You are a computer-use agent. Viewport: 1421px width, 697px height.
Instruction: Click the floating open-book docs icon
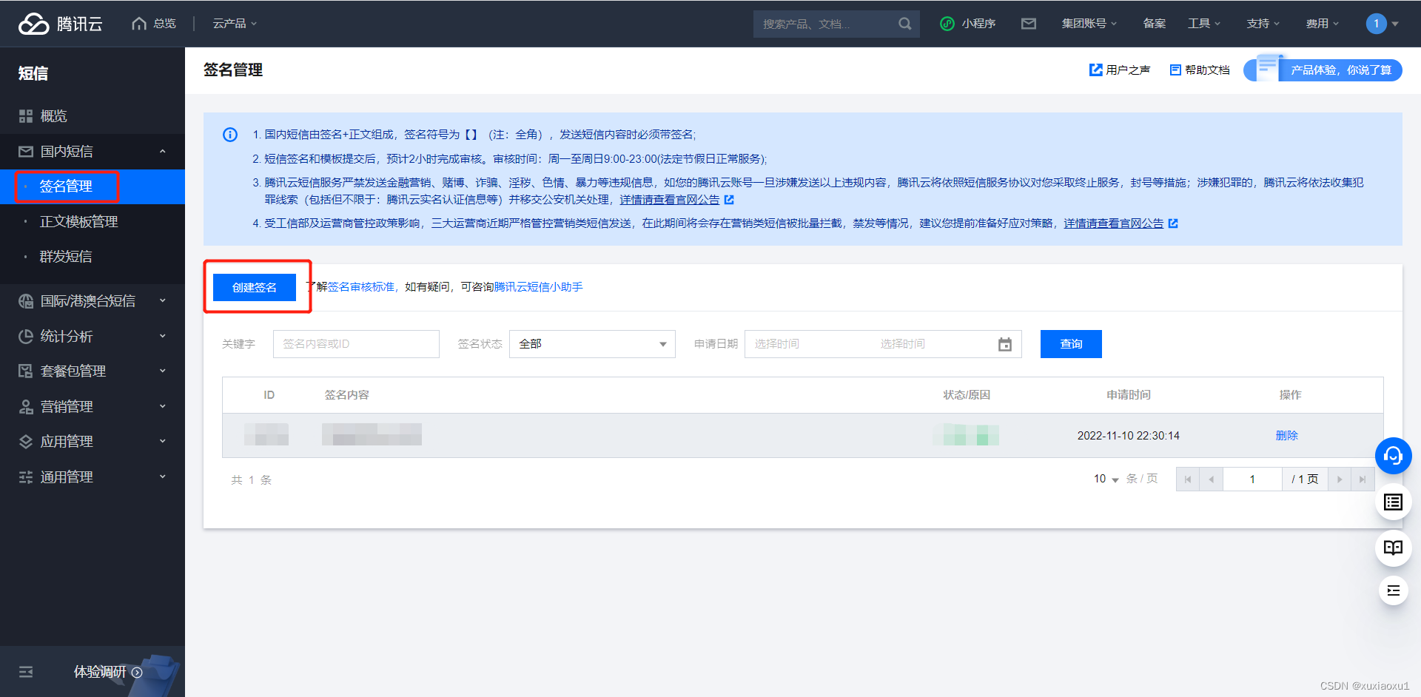click(1394, 548)
